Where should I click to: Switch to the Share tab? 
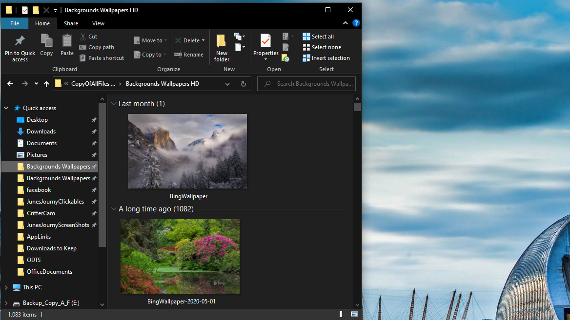click(71, 23)
